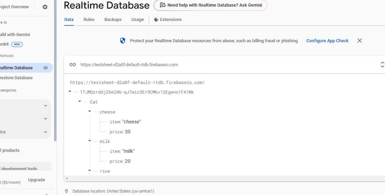Collapse the cheese node
This screenshot has height=195, width=385.
tap(90, 112)
